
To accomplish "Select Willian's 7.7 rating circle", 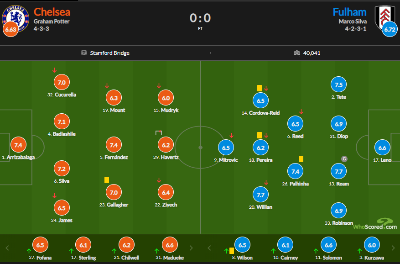I will coord(261,195).
